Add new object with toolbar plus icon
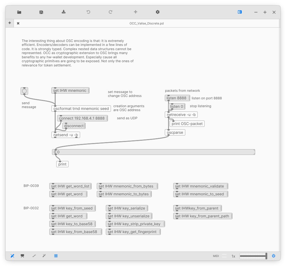This screenshot has width=286, height=266. pyautogui.click(x=135, y=12)
